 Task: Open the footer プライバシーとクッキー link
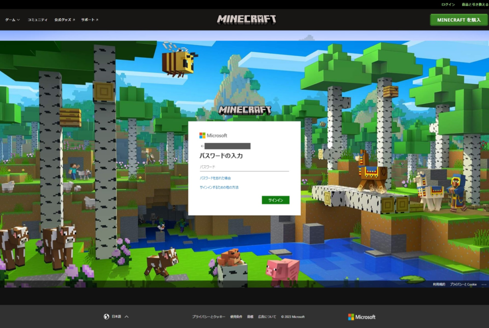208,317
